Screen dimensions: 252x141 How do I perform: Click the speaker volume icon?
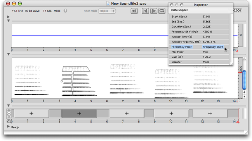[x=134, y=11]
